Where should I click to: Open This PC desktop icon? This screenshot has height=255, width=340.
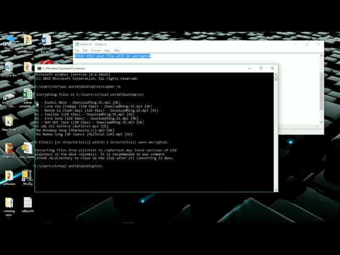click(10, 41)
